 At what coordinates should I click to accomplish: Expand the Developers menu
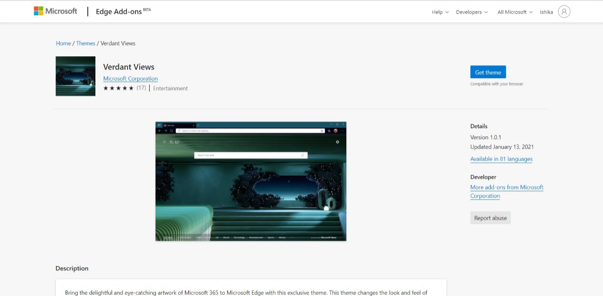click(472, 12)
